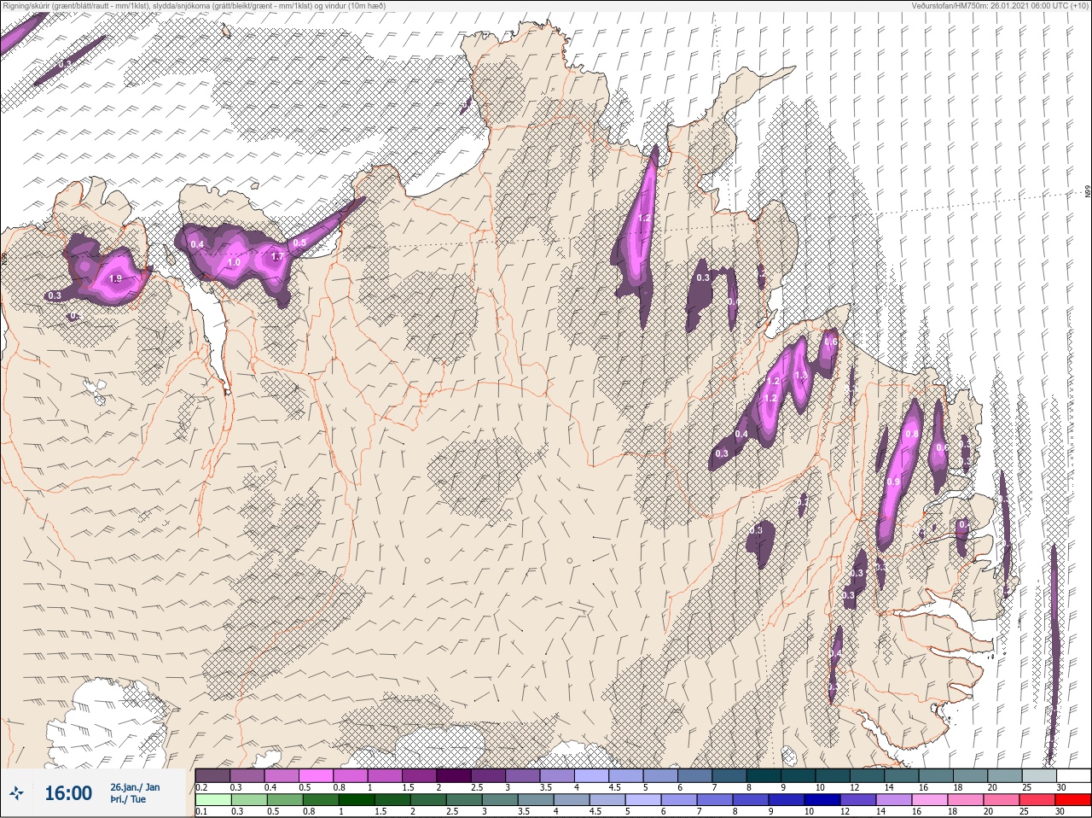Image resolution: width=1092 pixels, height=818 pixels.
Task: Click lower legend swatch between 20 and 25
Action: click(x=1002, y=800)
